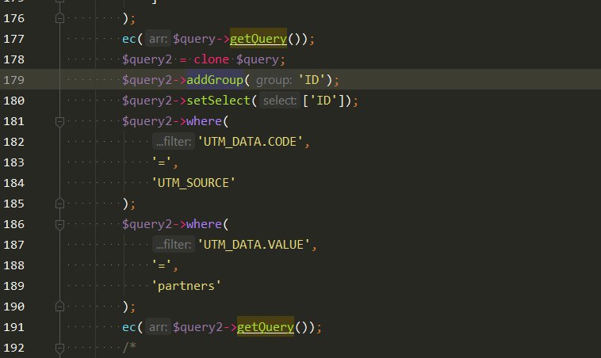601x358 pixels.
Task: Click the 'UTM_SOURCE' string
Action: (x=193, y=183)
